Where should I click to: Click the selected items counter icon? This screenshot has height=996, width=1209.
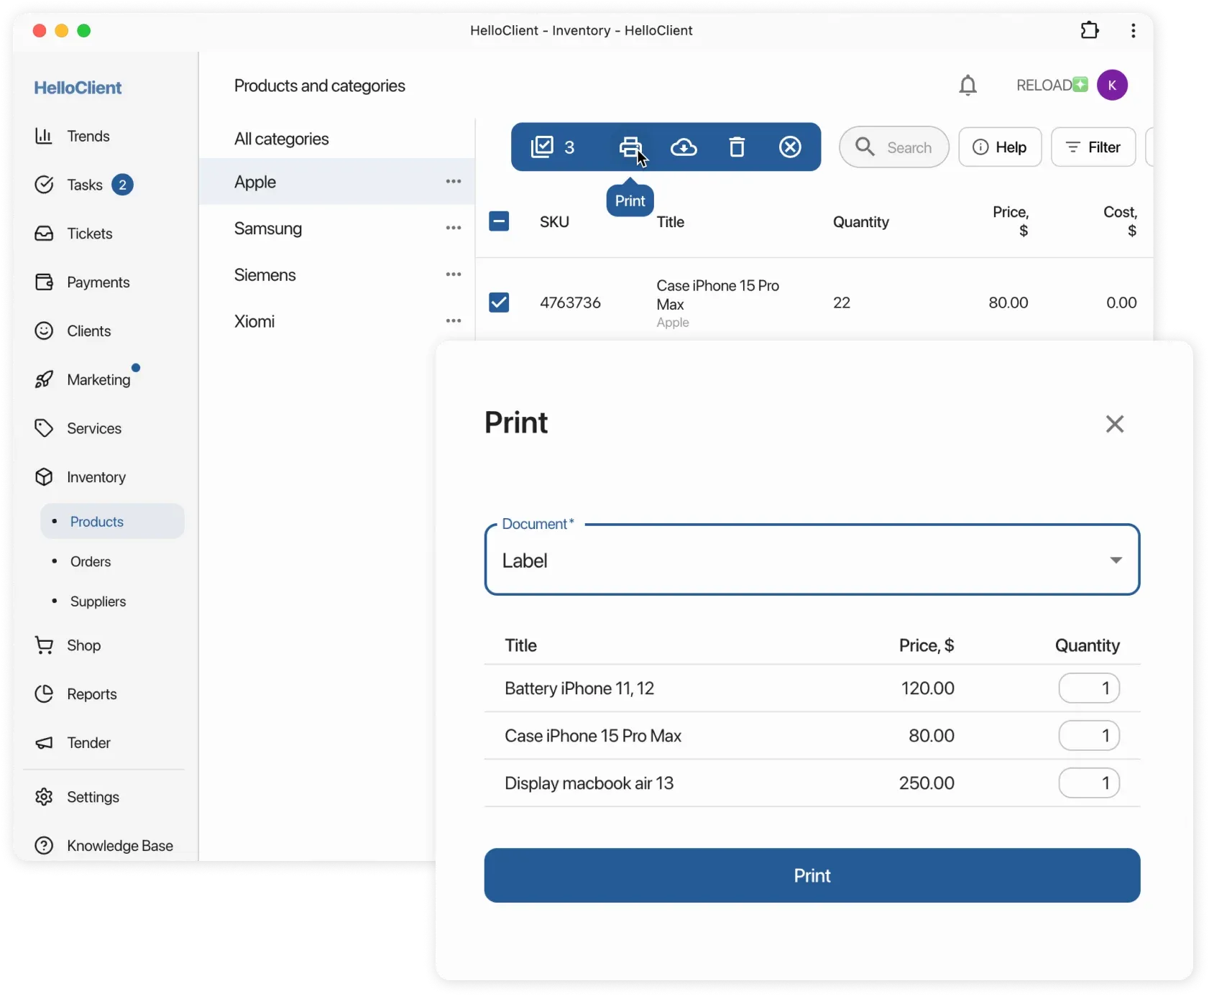click(x=543, y=147)
